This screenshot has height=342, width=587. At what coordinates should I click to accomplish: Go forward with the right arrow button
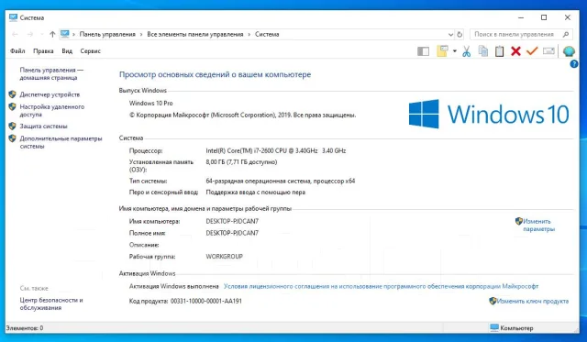click(x=30, y=35)
